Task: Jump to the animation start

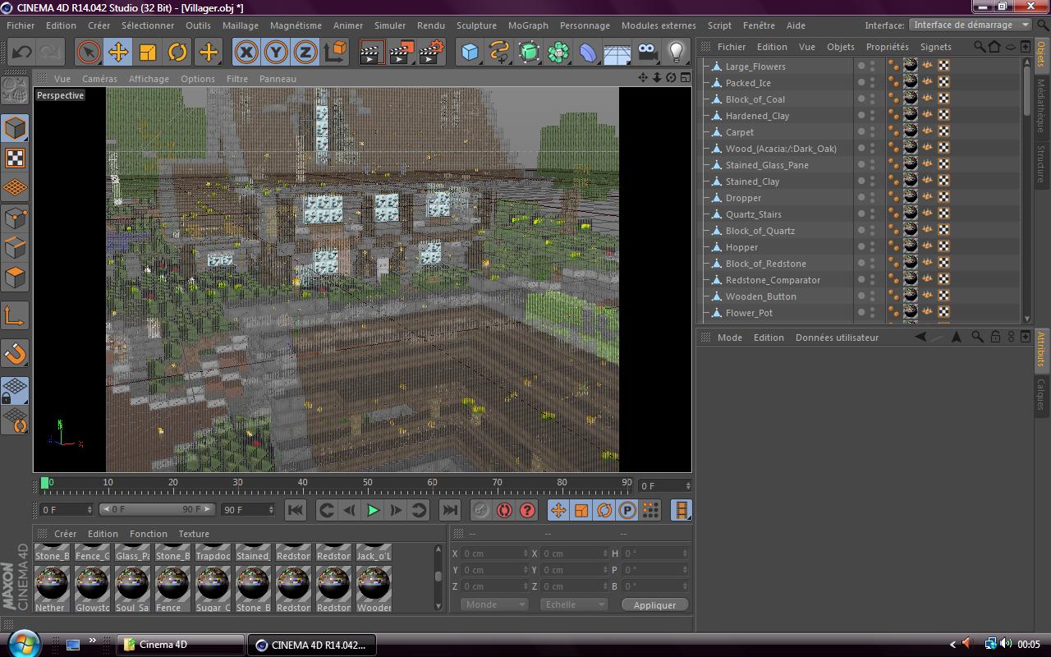Action: [296, 510]
